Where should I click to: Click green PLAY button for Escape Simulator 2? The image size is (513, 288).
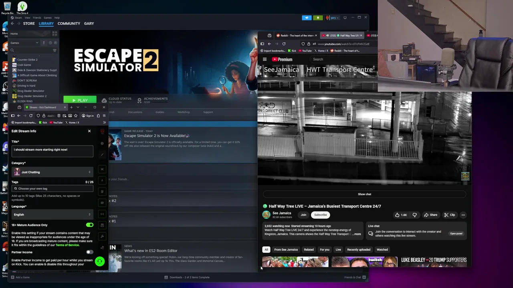pyautogui.click(x=80, y=100)
